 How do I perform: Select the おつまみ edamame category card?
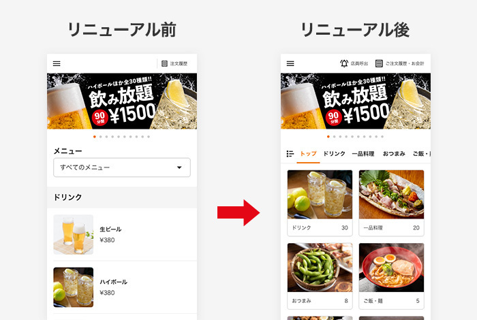click(x=320, y=276)
